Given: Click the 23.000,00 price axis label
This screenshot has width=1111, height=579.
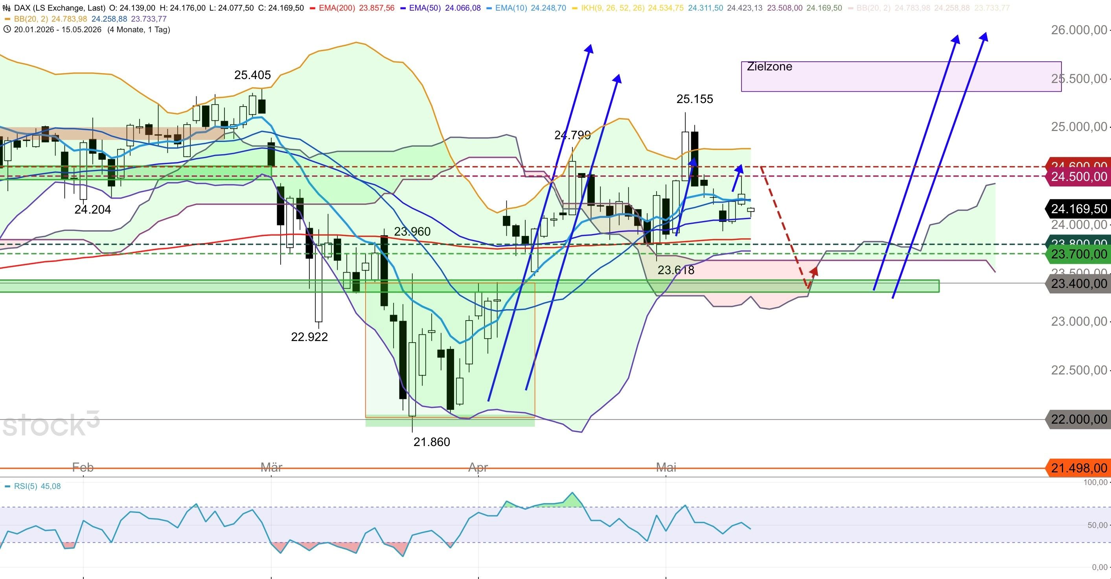Looking at the screenshot, I should point(1079,321).
